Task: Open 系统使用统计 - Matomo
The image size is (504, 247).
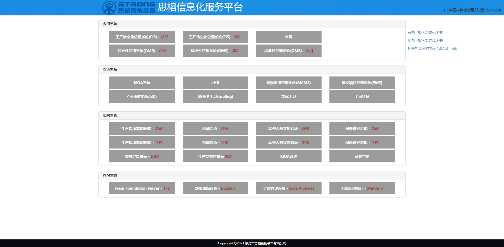Action: 362,188
